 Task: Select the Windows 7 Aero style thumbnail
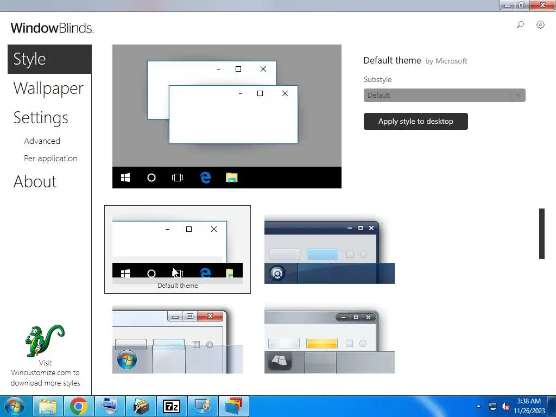[178, 340]
